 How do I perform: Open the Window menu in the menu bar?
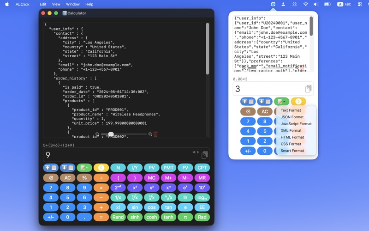[73, 4]
